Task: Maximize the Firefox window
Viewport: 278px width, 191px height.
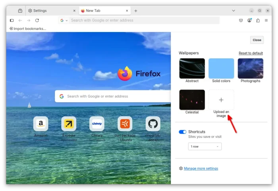Action: 260,11
